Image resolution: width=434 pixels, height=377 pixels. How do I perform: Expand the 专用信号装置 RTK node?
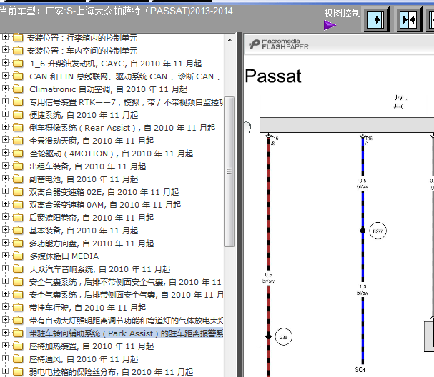coord(5,101)
